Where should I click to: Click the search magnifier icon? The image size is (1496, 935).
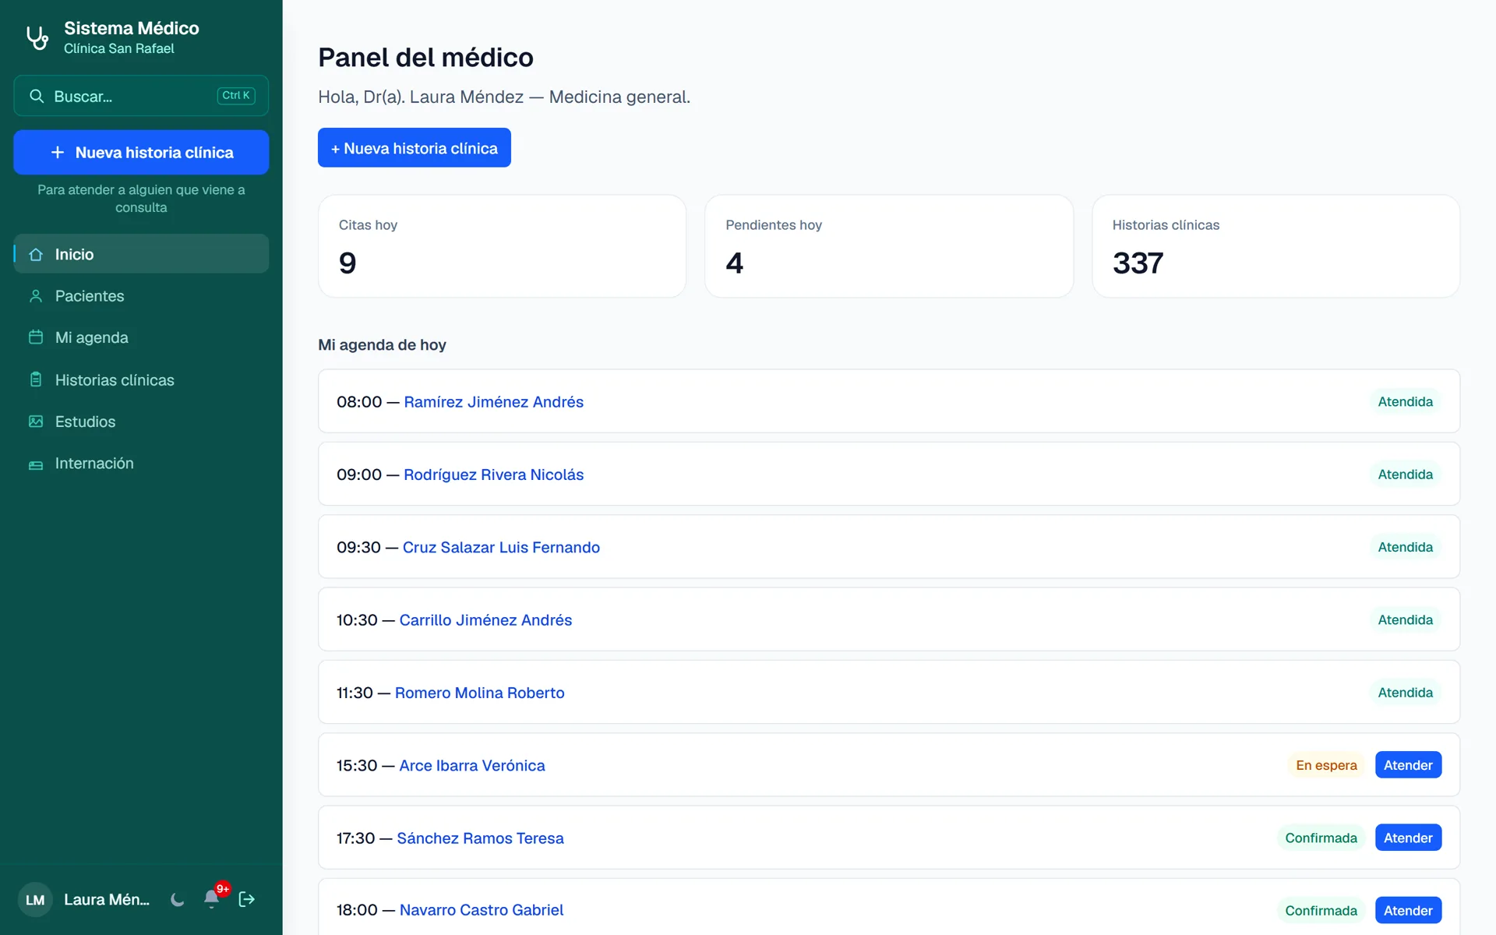(x=36, y=96)
